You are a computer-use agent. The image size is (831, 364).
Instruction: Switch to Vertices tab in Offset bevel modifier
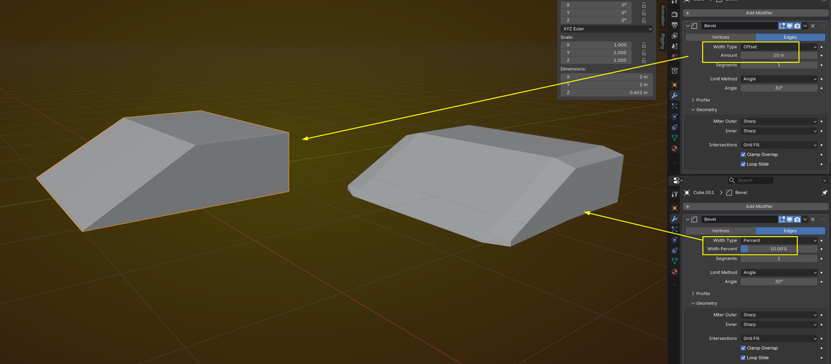[721, 37]
